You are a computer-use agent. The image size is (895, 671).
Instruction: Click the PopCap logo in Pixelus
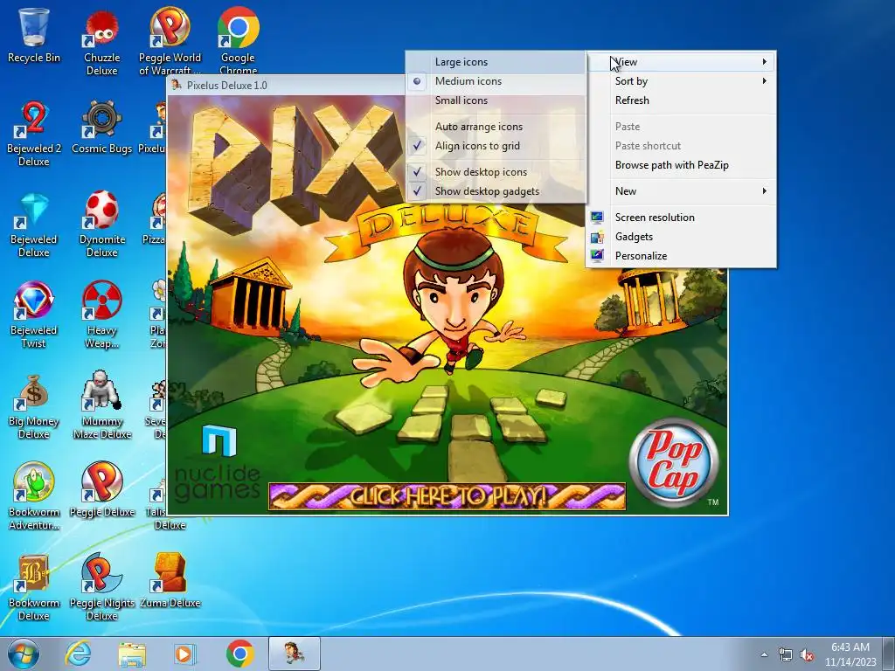coord(674,462)
